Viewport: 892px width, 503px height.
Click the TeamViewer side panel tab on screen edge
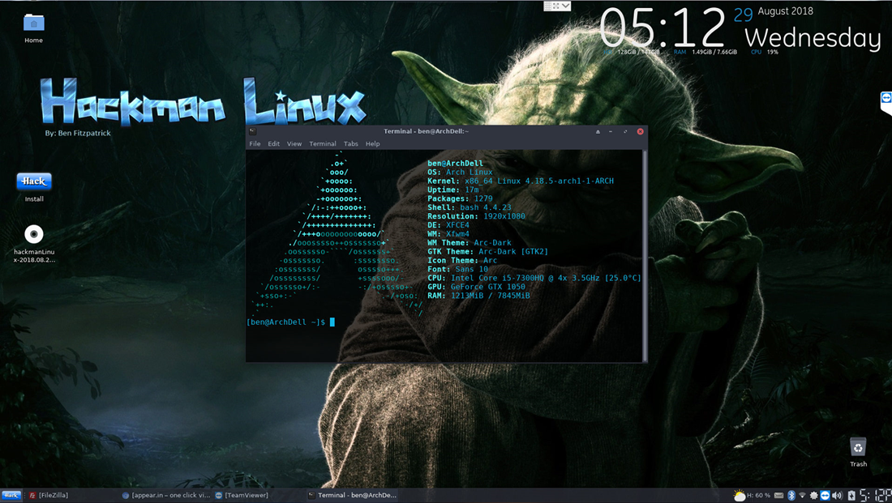(x=886, y=103)
